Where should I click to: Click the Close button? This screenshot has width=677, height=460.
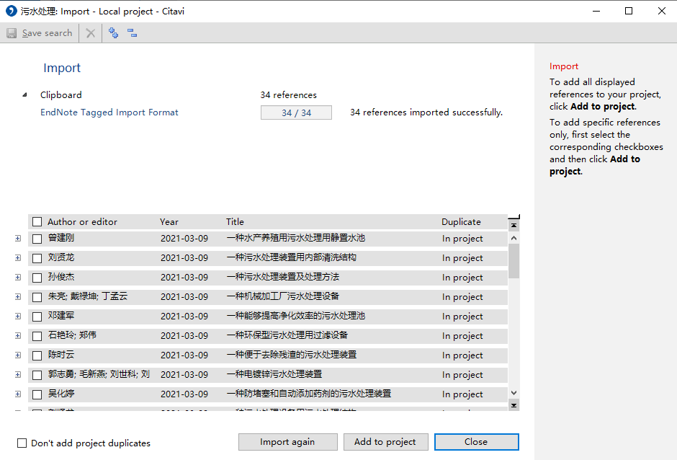tap(476, 442)
